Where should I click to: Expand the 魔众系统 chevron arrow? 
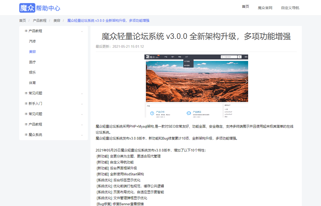coord(82,135)
